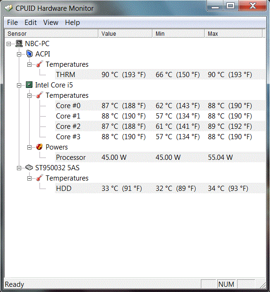The width and height of the screenshot is (270, 292).
Task: Click the ACPI blue shield icon
Action: (29, 54)
